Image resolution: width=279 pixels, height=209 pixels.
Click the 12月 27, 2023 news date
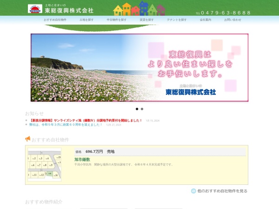pyautogui.click(x=113, y=125)
